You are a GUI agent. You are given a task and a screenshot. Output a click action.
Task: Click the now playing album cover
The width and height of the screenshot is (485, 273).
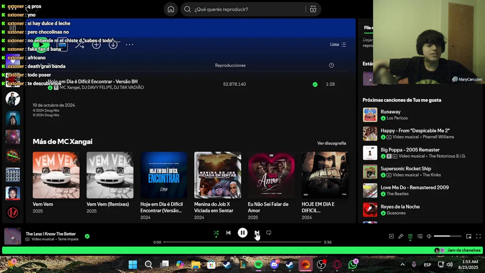13,236
